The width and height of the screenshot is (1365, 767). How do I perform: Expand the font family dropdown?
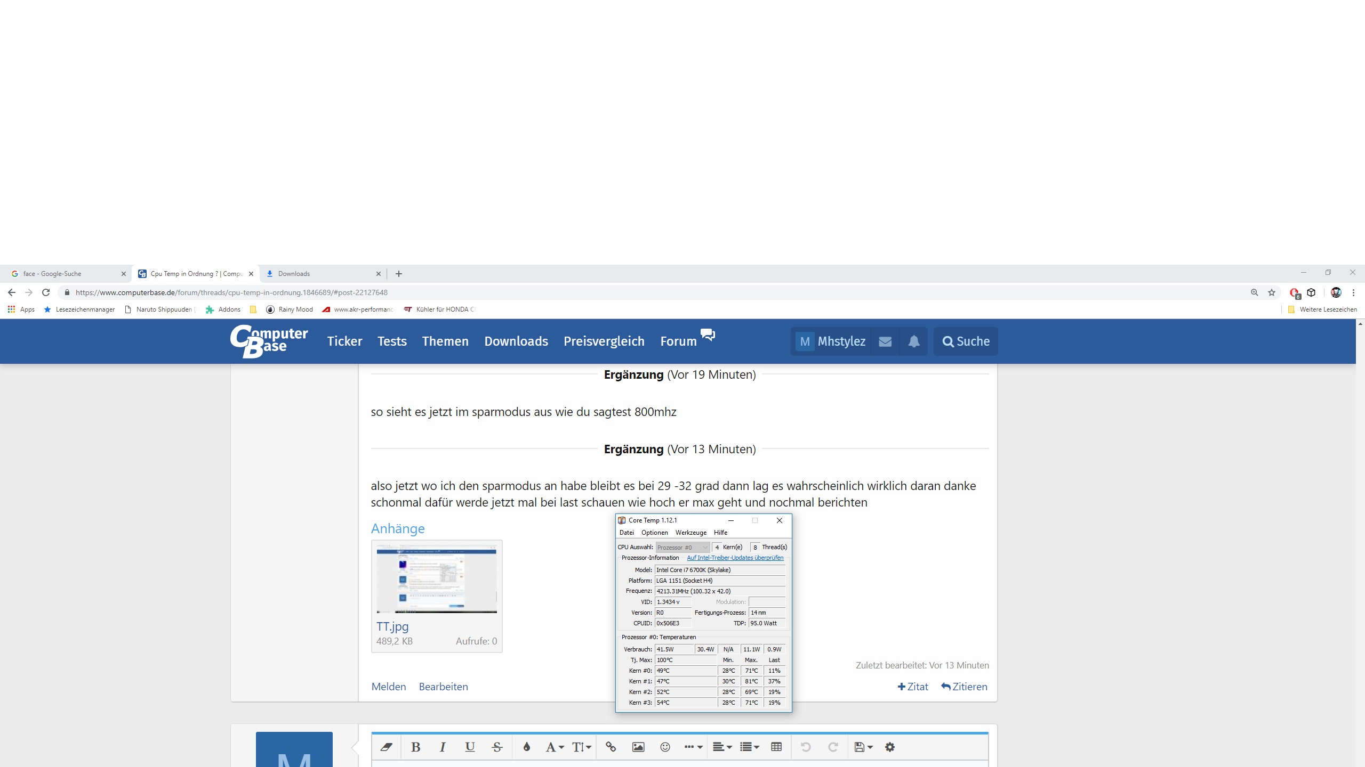(x=555, y=747)
